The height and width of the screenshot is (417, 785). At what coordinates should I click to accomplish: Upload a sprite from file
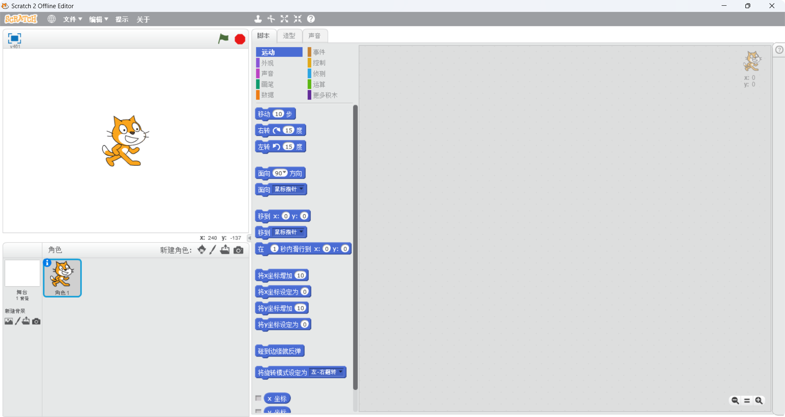click(x=225, y=249)
